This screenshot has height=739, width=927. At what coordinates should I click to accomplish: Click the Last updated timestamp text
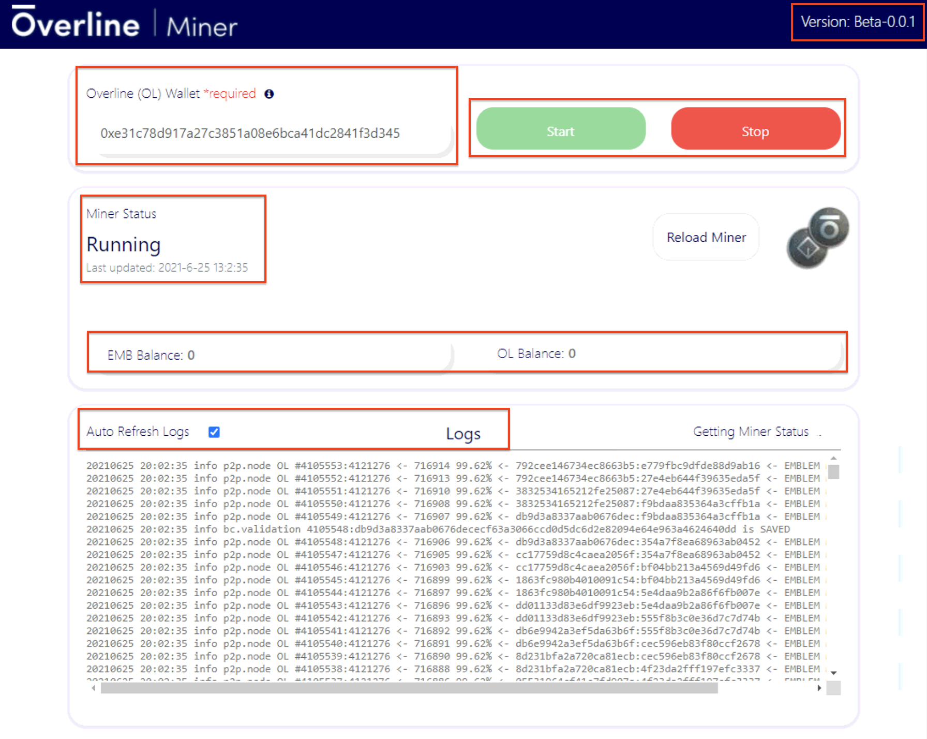[167, 268]
